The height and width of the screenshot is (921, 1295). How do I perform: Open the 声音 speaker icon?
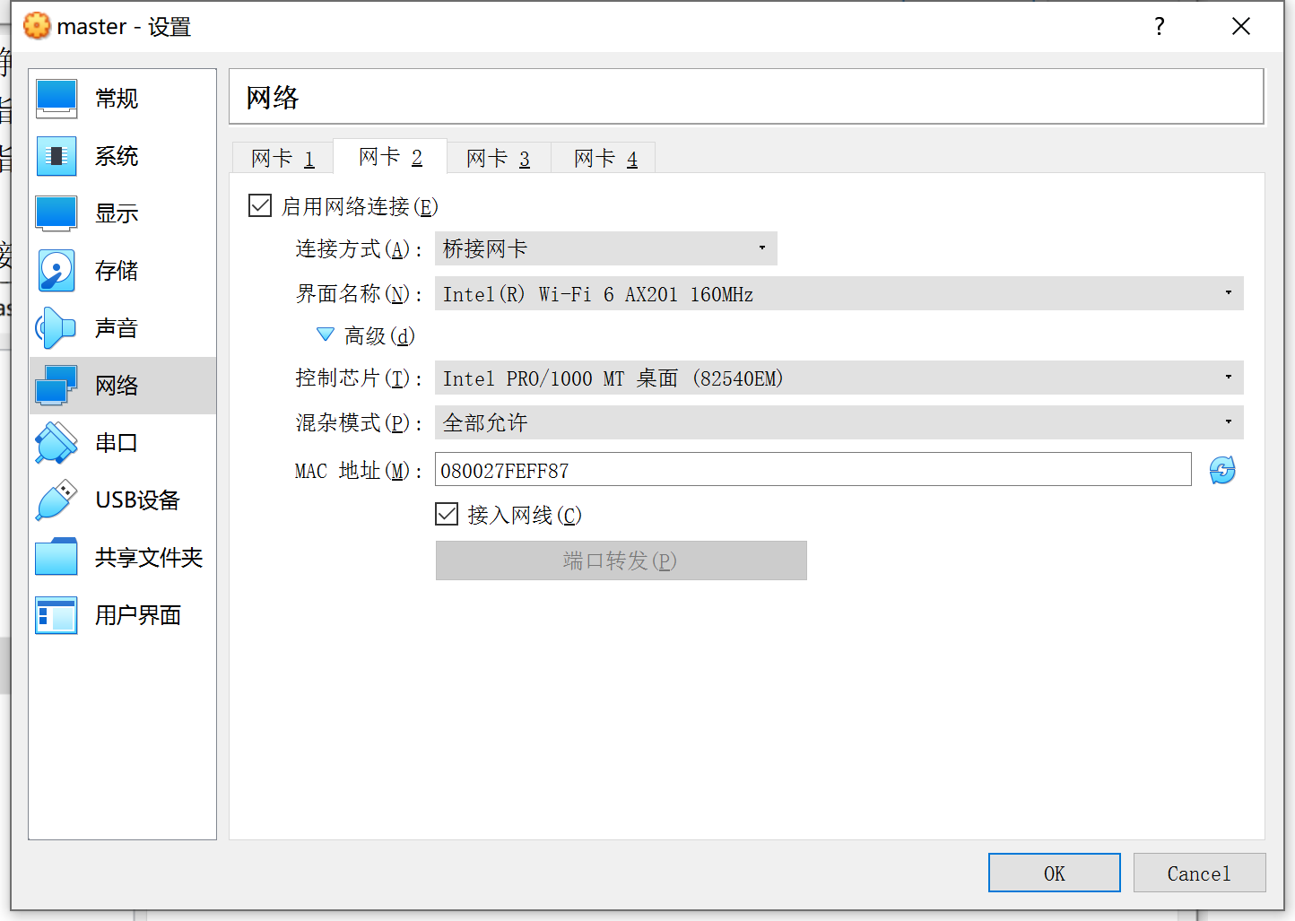click(56, 328)
